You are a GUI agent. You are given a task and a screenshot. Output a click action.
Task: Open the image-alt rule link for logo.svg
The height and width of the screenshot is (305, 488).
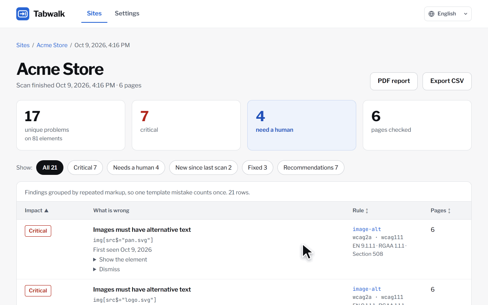click(x=367, y=289)
